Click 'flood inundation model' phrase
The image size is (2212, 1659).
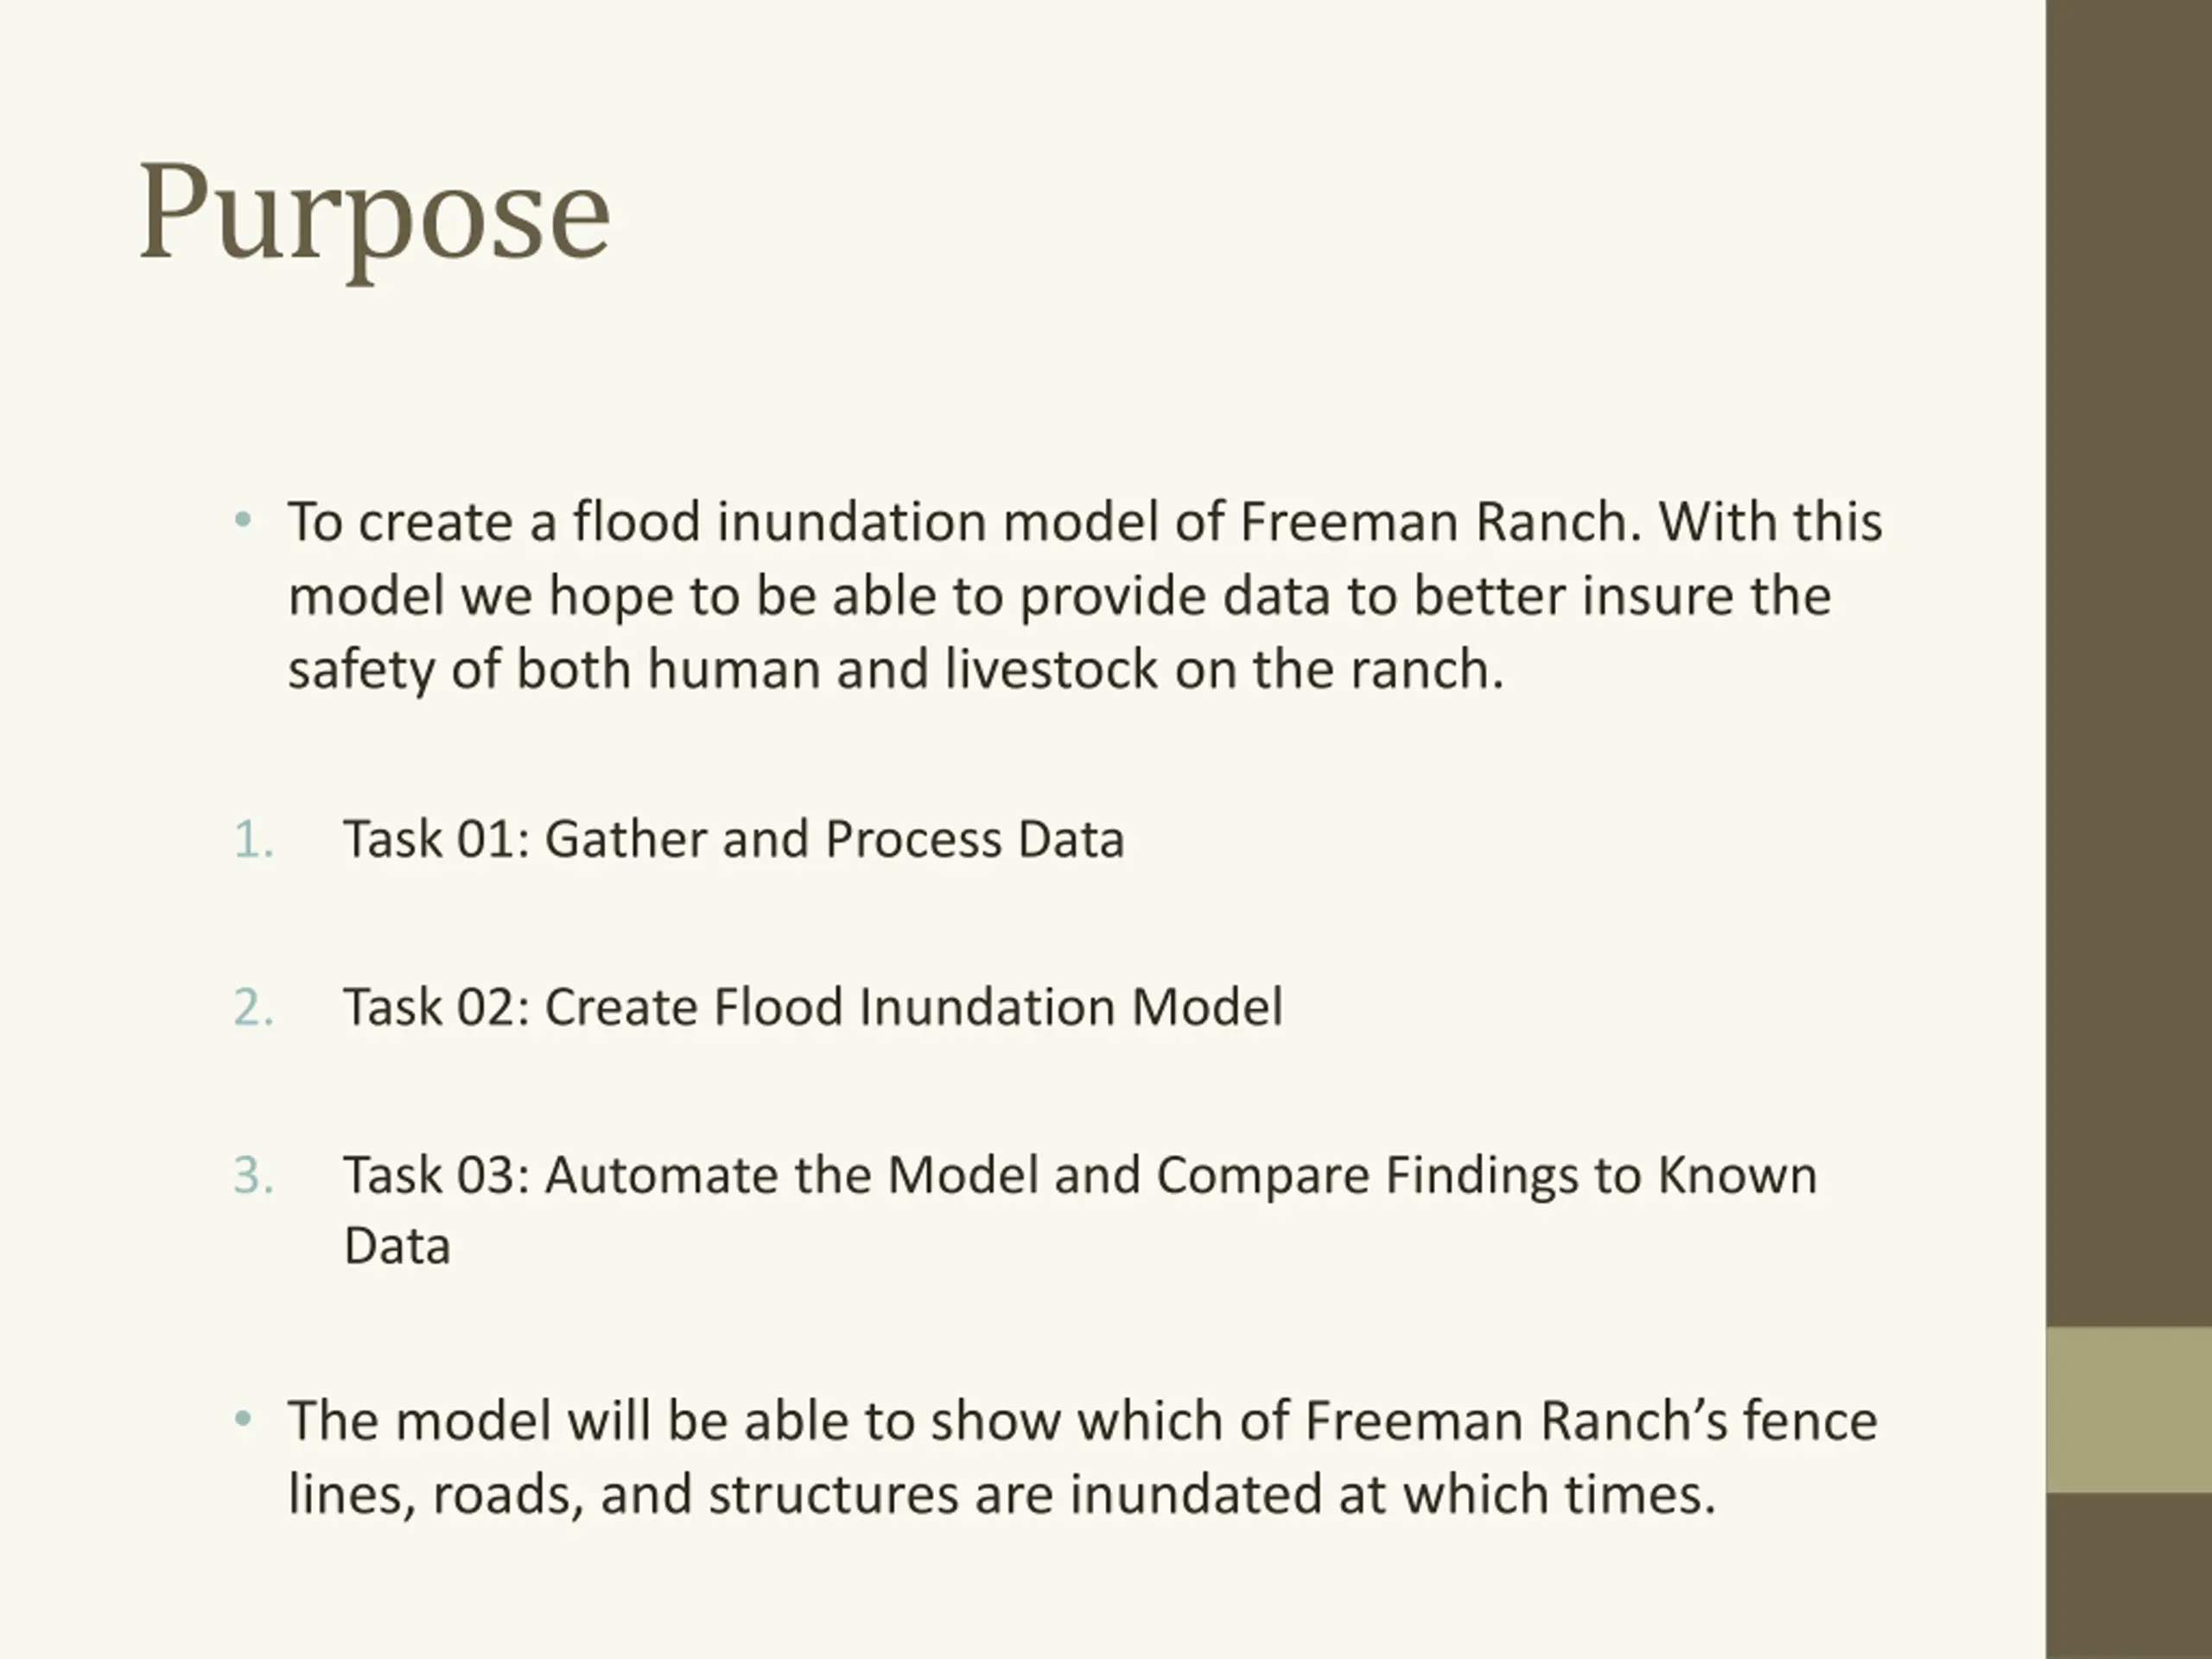tap(865, 522)
